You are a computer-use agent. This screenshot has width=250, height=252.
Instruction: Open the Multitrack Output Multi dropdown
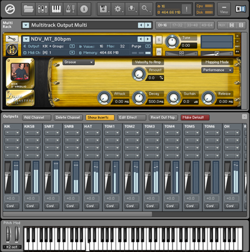click(26, 25)
